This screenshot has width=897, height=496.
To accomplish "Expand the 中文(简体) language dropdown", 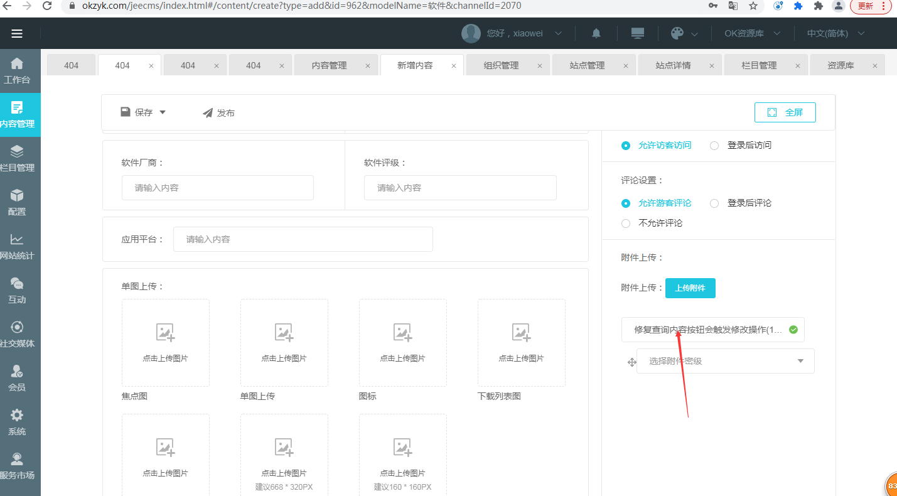I will [835, 34].
